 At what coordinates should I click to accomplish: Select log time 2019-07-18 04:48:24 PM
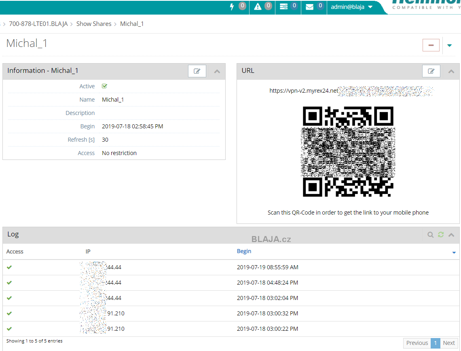coord(268,283)
